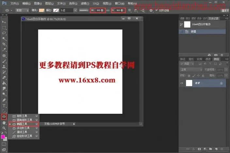Create new snapshot with camera icon
Image resolution: width=230 pixels, height=153 pixels.
[x=216, y=55]
